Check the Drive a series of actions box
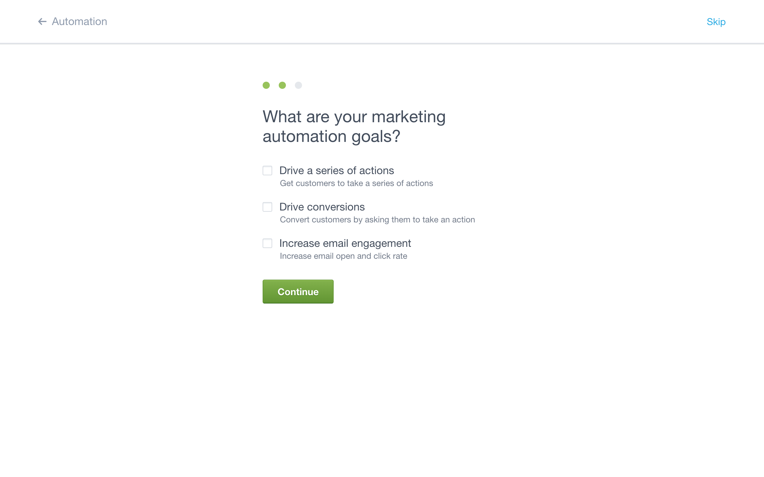 pos(267,170)
